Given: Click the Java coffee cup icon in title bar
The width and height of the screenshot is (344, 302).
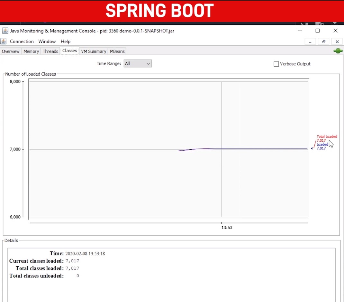Looking at the screenshot, I should pos(5,31).
